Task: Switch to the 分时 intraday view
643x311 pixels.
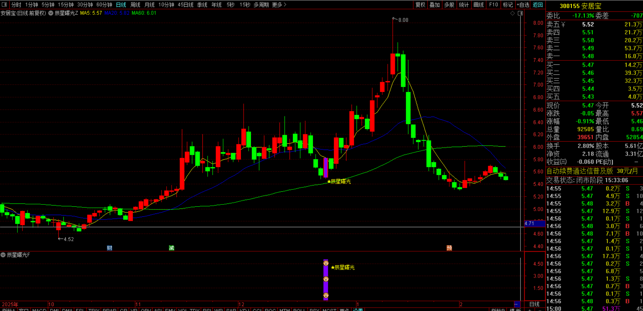Action: click(16, 5)
